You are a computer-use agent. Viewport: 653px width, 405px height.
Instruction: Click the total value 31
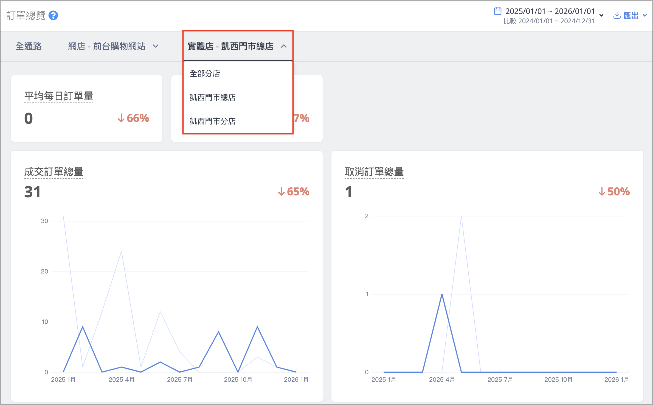[x=32, y=192]
